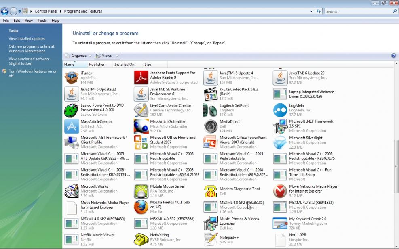Screen dimensions: 399x249
Task: Click the Leawo PowerPoint to DVD ladybug icon
Action: click(72, 110)
